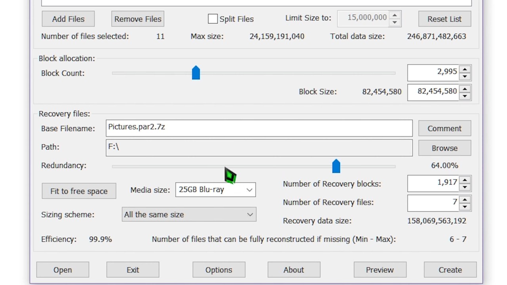Click Fit to free space
Viewport: 507px width, 285px height.
79,191
